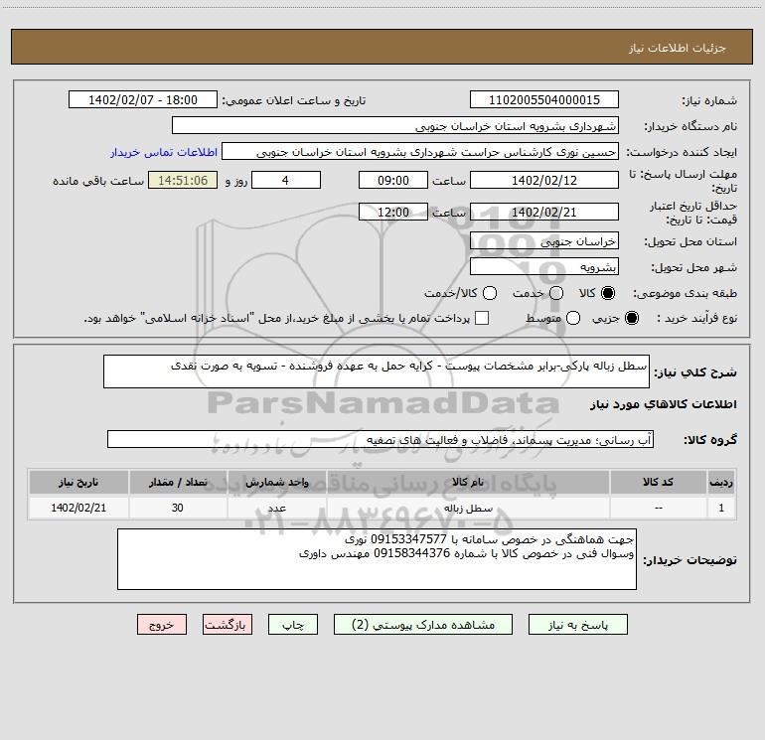Click the general description box سطل زباله پارکی
The height and width of the screenshot is (740, 765).
click(x=377, y=371)
